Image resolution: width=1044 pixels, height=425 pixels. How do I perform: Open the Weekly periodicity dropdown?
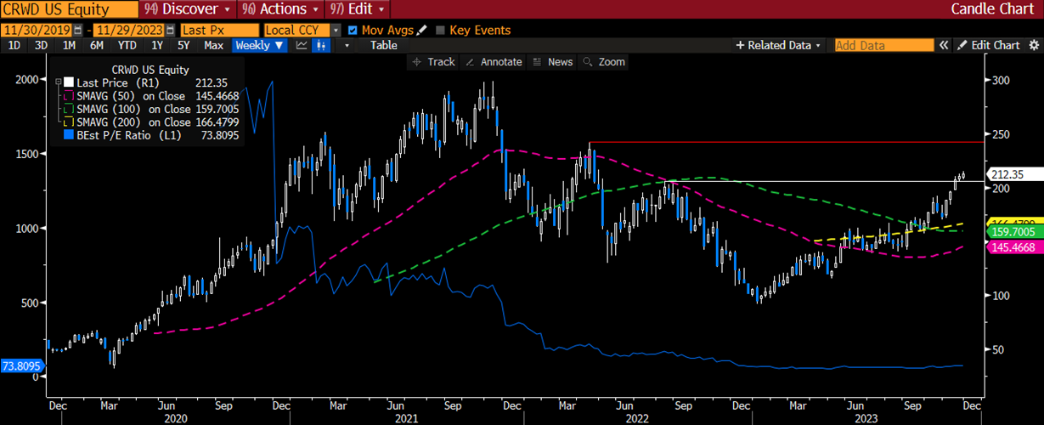261,45
